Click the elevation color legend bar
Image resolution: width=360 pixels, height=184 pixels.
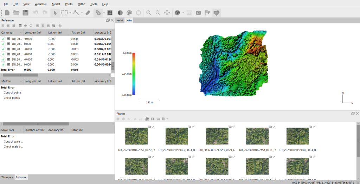pos(134,74)
